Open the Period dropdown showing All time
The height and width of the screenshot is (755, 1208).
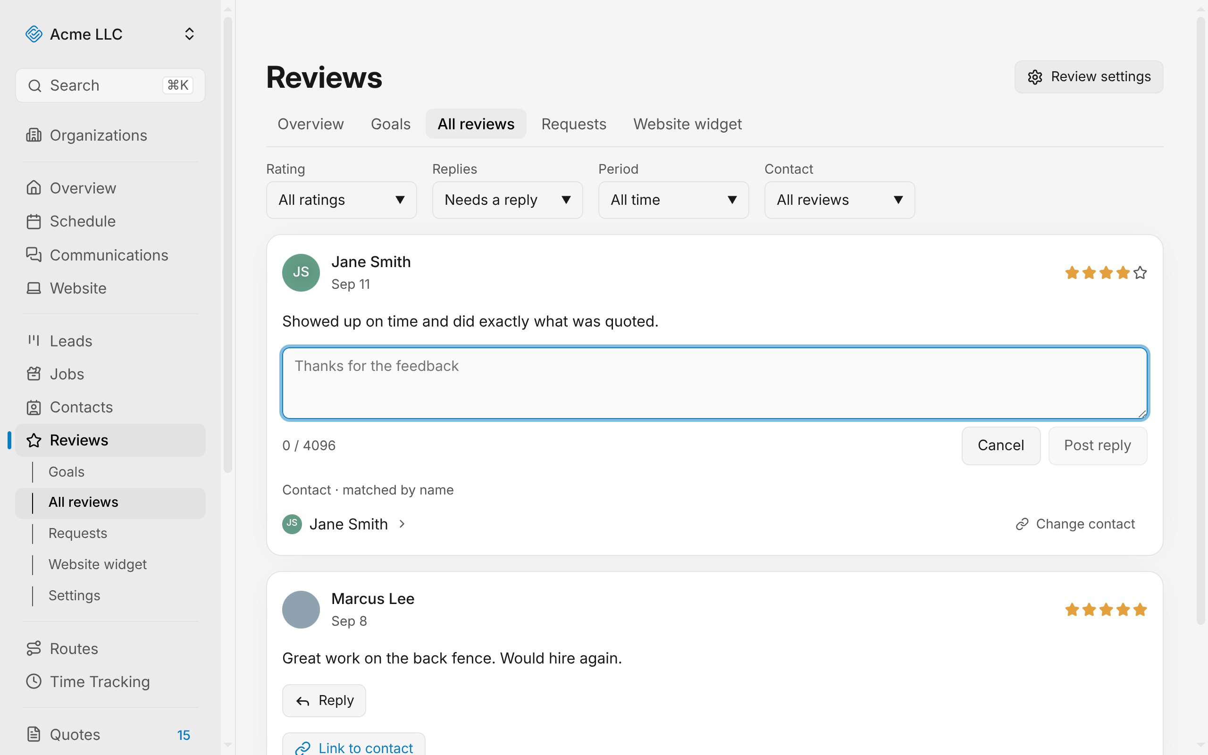[673, 200]
